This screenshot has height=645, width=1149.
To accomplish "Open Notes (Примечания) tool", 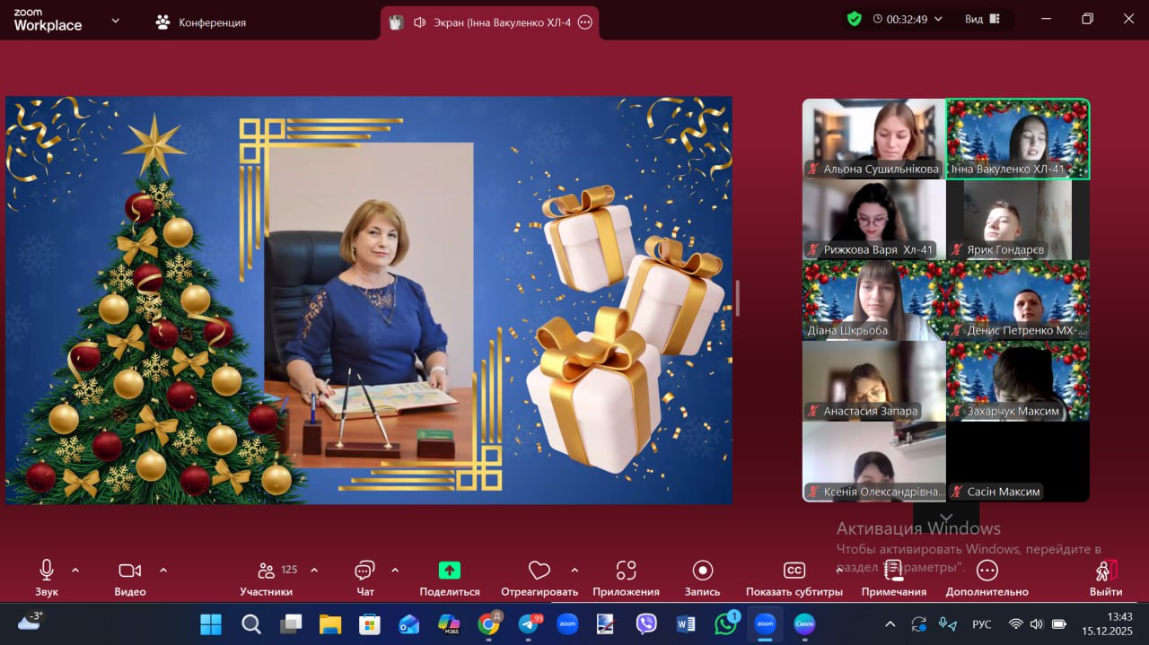I will click(893, 571).
